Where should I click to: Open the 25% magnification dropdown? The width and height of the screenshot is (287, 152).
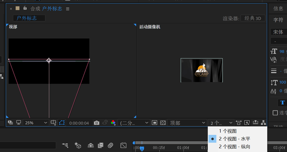click(36, 123)
